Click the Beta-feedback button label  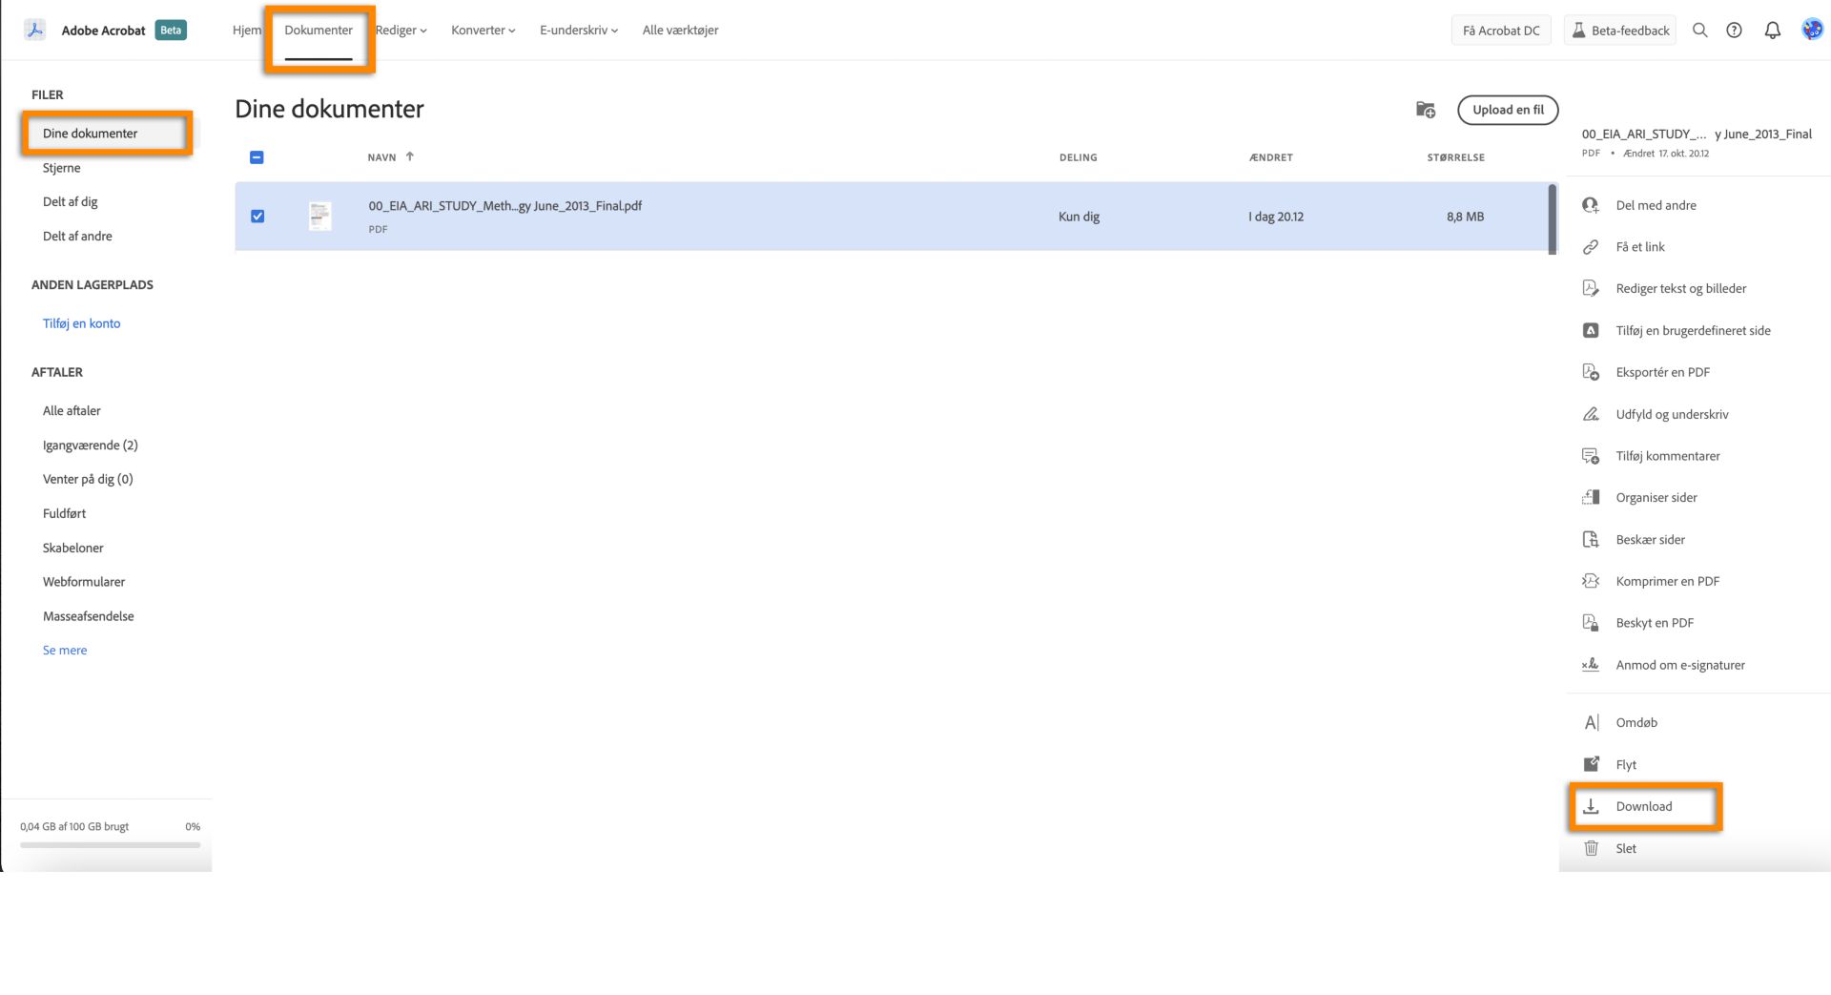point(1630,31)
